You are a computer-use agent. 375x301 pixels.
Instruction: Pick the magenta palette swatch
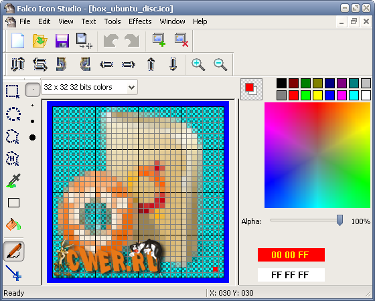point(342,95)
